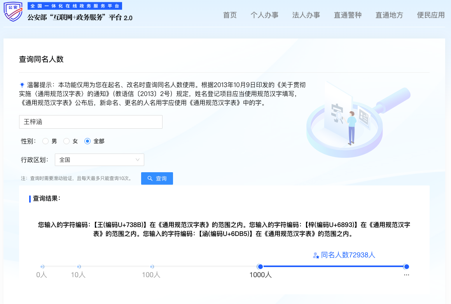Click the 同名人数72938人 result text

tap(348, 255)
